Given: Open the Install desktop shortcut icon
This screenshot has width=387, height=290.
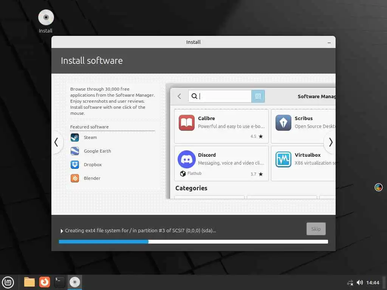Looking at the screenshot, I should click(46, 17).
